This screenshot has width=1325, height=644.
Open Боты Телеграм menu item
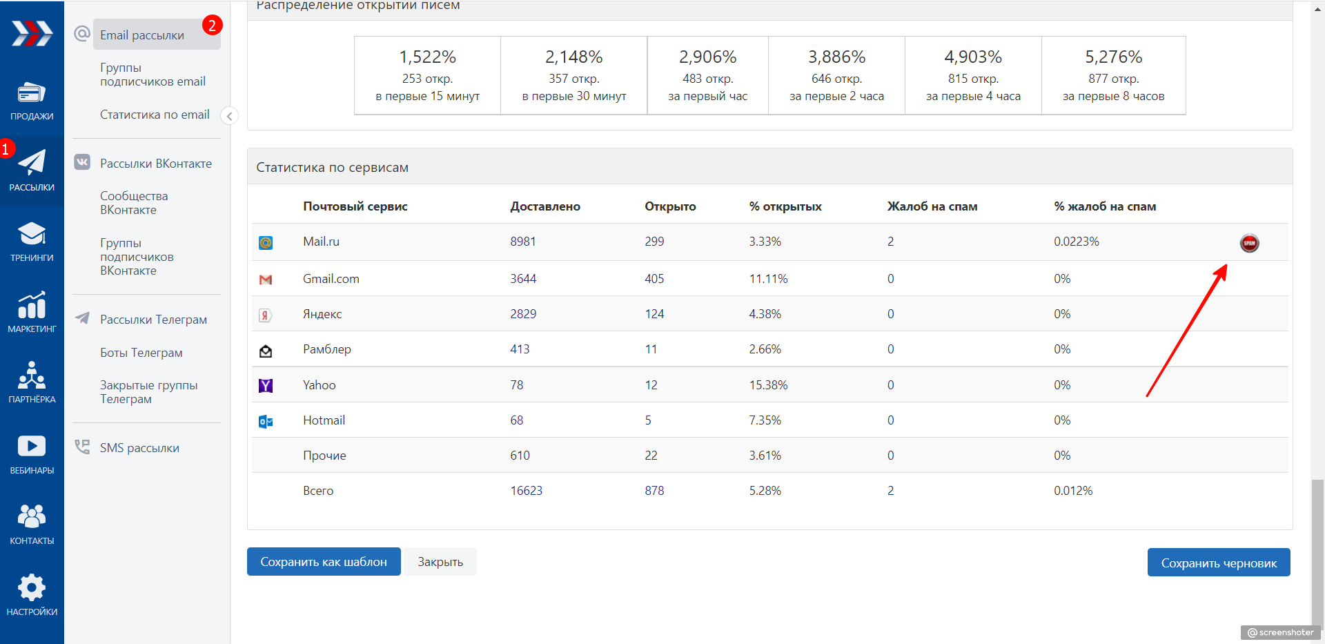pyautogui.click(x=141, y=353)
